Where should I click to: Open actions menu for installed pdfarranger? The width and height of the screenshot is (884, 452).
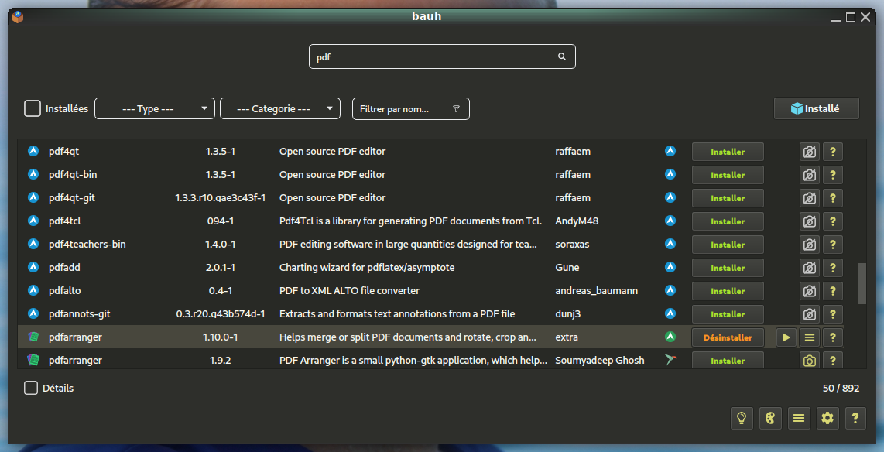click(x=810, y=337)
